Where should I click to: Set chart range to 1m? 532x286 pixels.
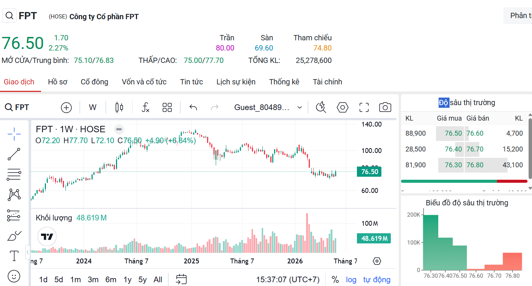pos(76,280)
